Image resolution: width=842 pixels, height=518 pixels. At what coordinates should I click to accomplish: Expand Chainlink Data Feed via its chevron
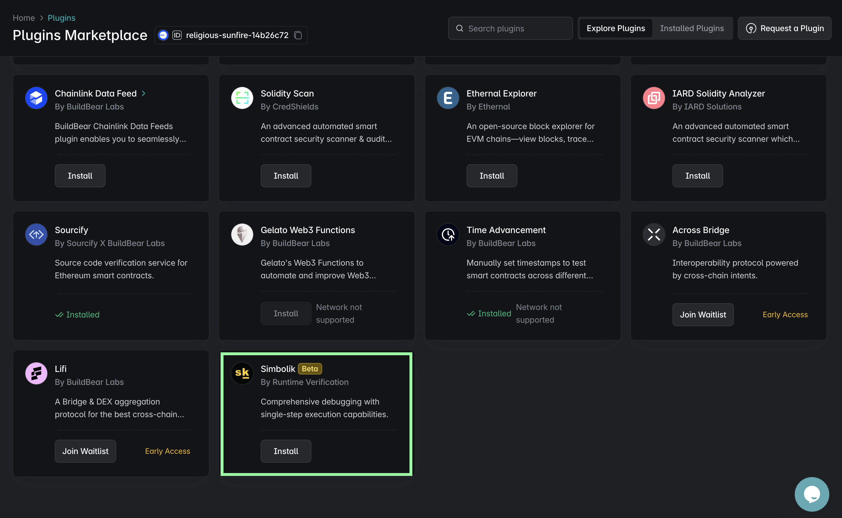click(144, 93)
